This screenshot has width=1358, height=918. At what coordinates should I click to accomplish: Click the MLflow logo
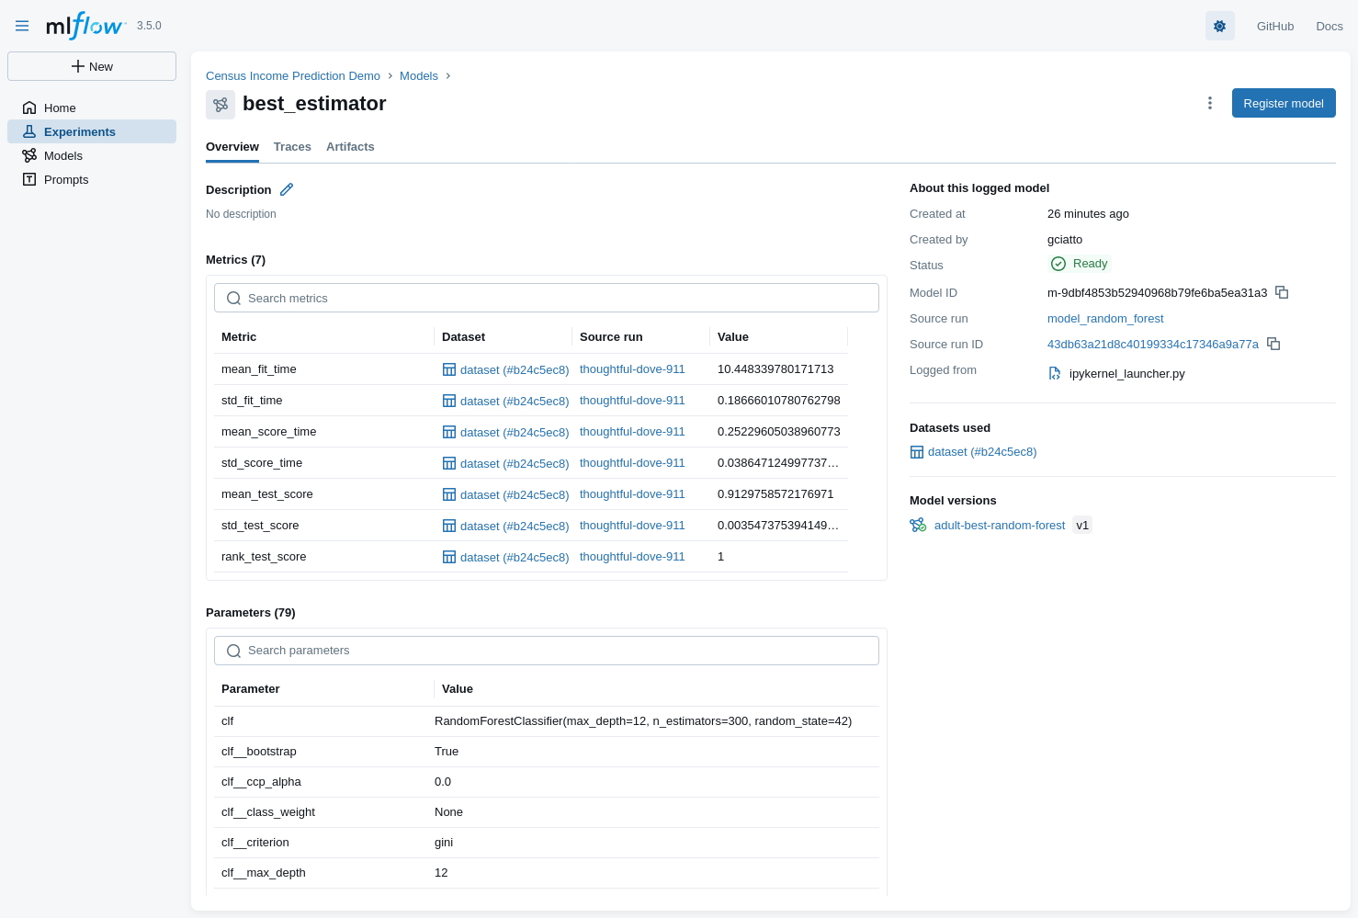tap(85, 26)
